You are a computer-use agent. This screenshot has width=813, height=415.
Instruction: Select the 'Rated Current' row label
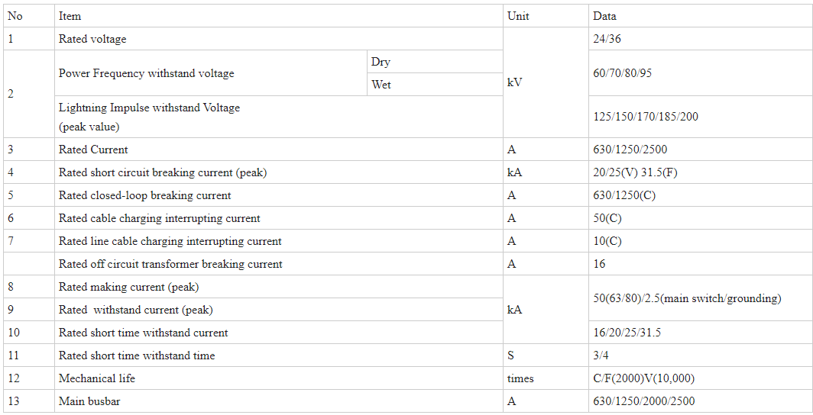point(93,150)
